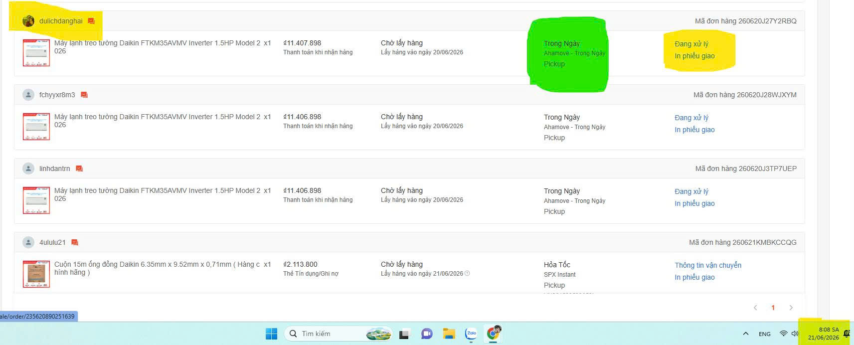Image resolution: width=854 pixels, height=345 pixels.
Task: Click the search highlight picture in the taskbar search
Action: pos(378,334)
